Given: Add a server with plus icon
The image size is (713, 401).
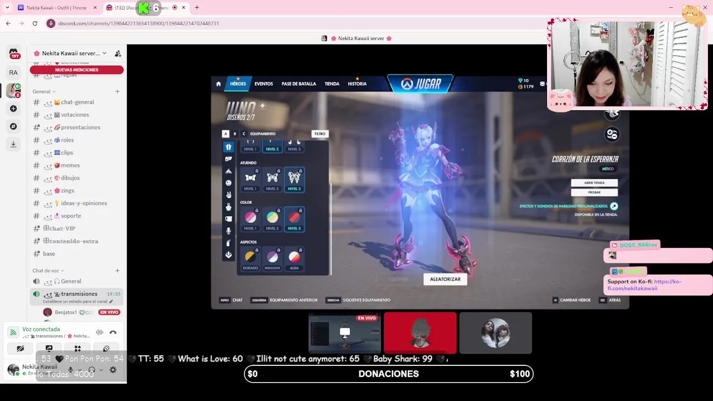Looking at the screenshot, I should click(13, 109).
